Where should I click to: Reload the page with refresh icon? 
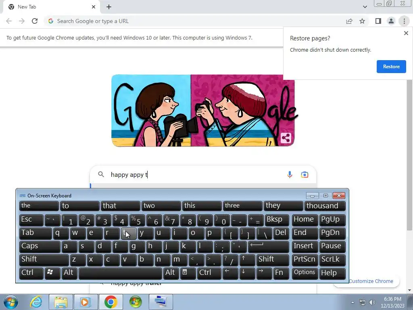[x=35, y=21]
